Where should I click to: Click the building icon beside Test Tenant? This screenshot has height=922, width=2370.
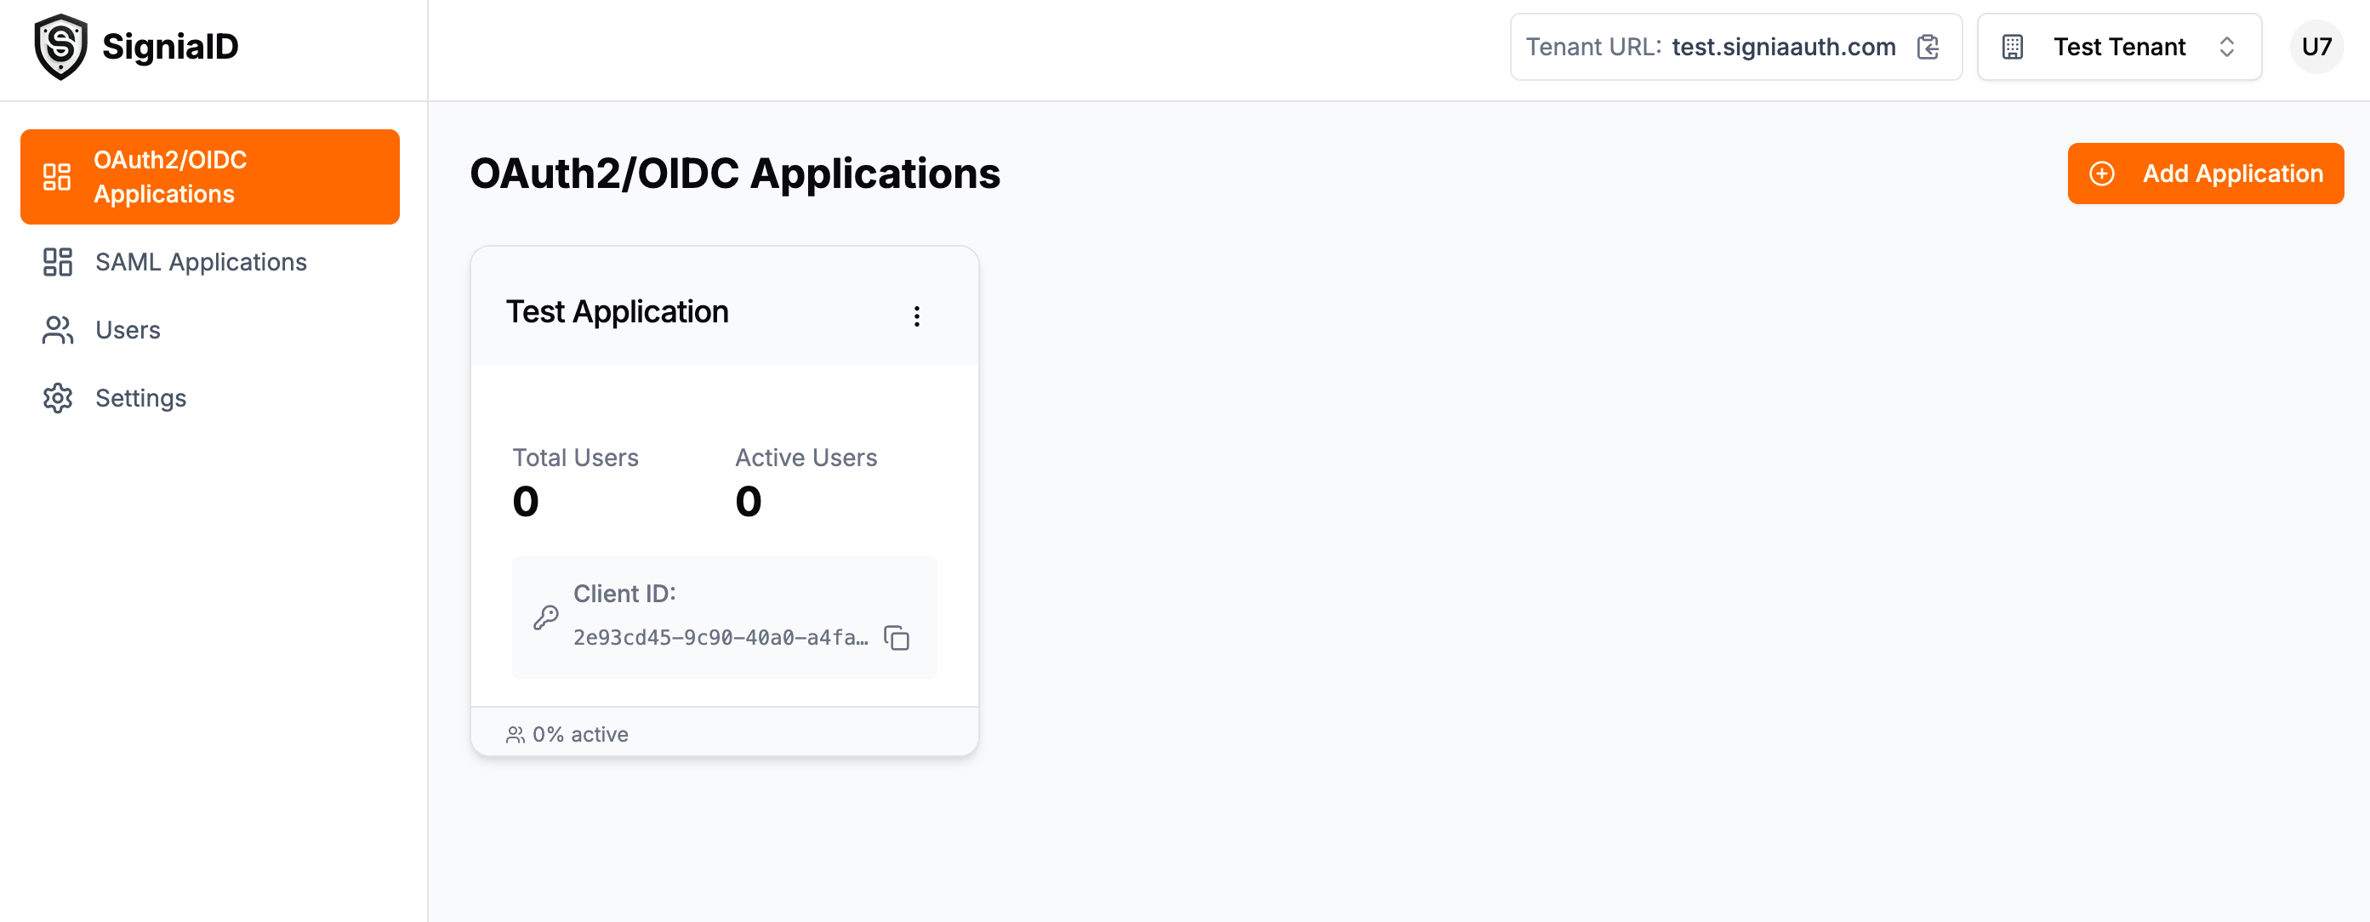tap(2012, 47)
